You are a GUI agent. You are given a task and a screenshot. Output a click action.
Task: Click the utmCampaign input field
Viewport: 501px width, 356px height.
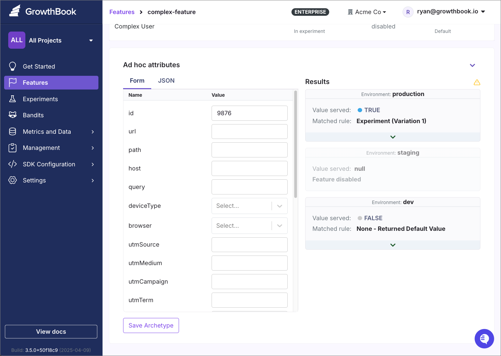click(249, 282)
